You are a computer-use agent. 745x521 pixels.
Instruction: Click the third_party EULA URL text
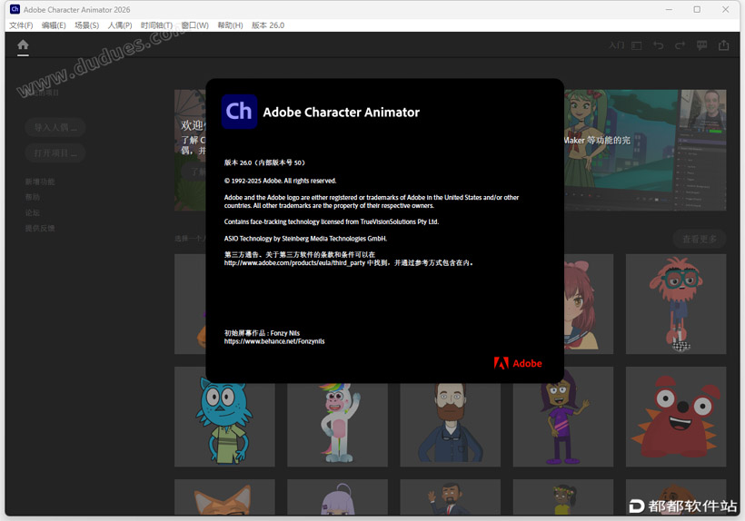294,263
